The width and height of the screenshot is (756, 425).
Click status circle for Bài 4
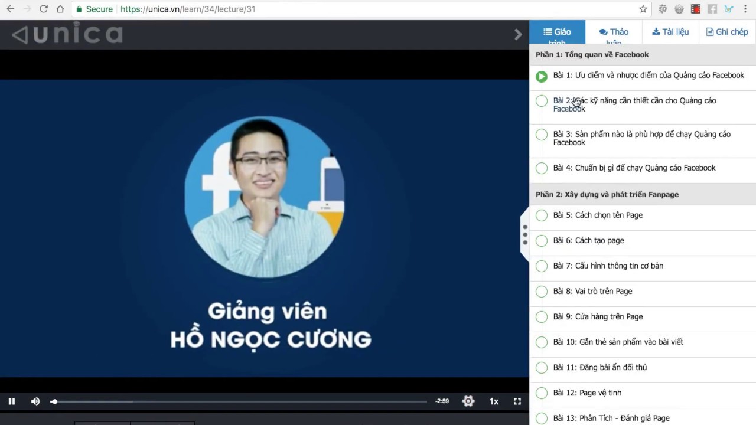coord(542,168)
